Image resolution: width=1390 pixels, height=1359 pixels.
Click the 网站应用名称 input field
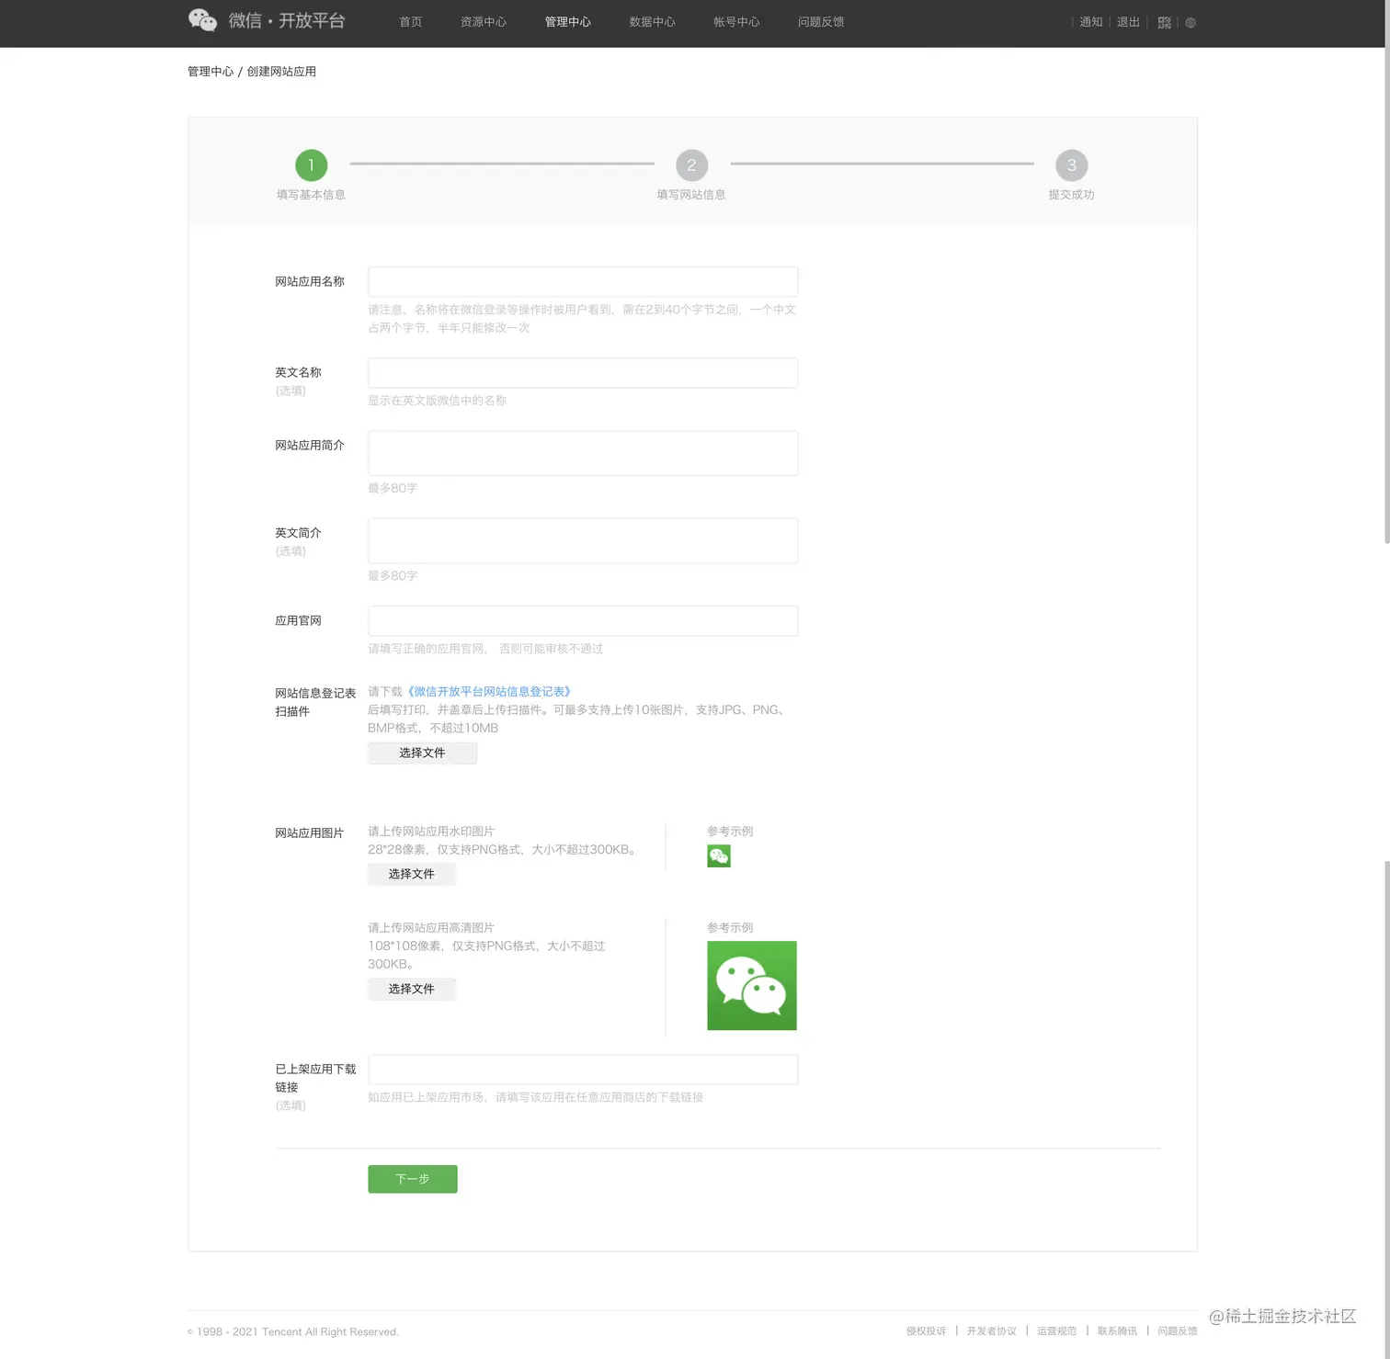tap(582, 281)
